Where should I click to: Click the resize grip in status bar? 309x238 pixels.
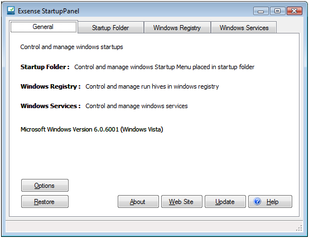[299, 228]
